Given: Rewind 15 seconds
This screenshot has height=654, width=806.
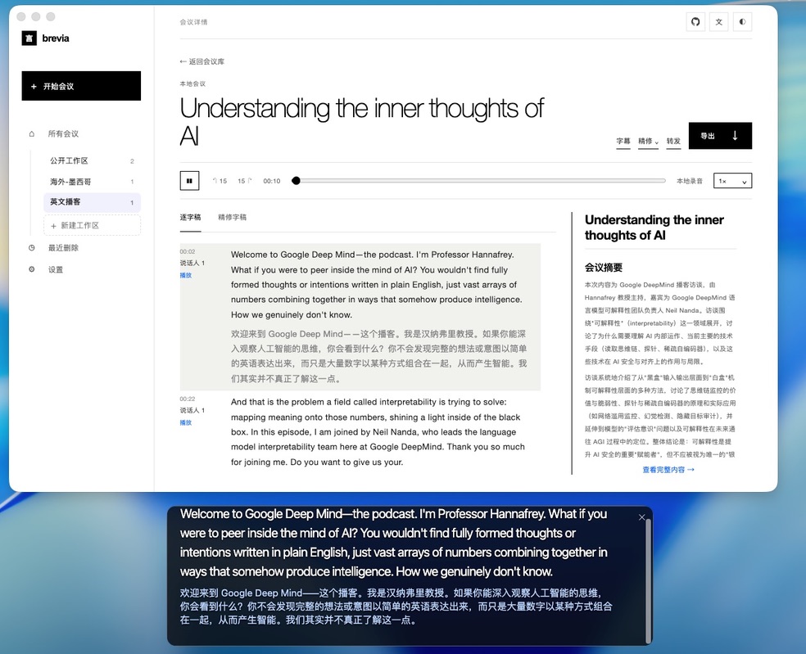Looking at the screenshot, I should tap(220, 181).
